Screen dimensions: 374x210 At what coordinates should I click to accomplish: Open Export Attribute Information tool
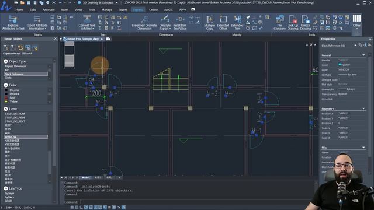[36, 23]
